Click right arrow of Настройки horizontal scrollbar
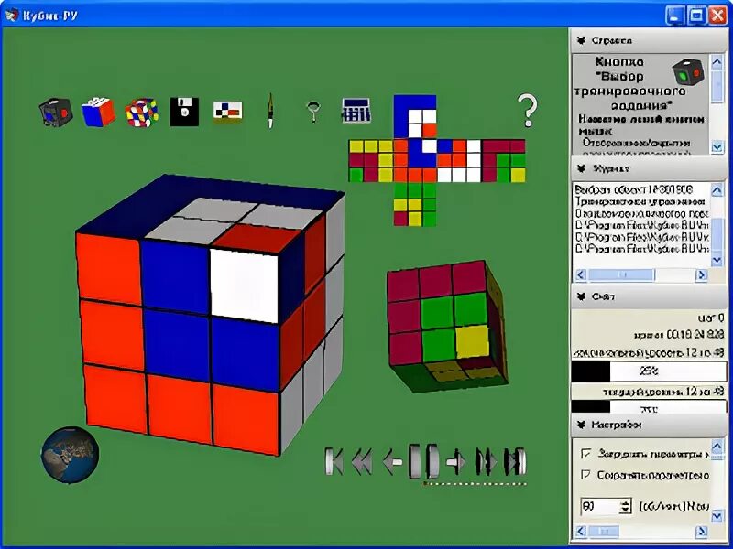 (x=702, y=531)
